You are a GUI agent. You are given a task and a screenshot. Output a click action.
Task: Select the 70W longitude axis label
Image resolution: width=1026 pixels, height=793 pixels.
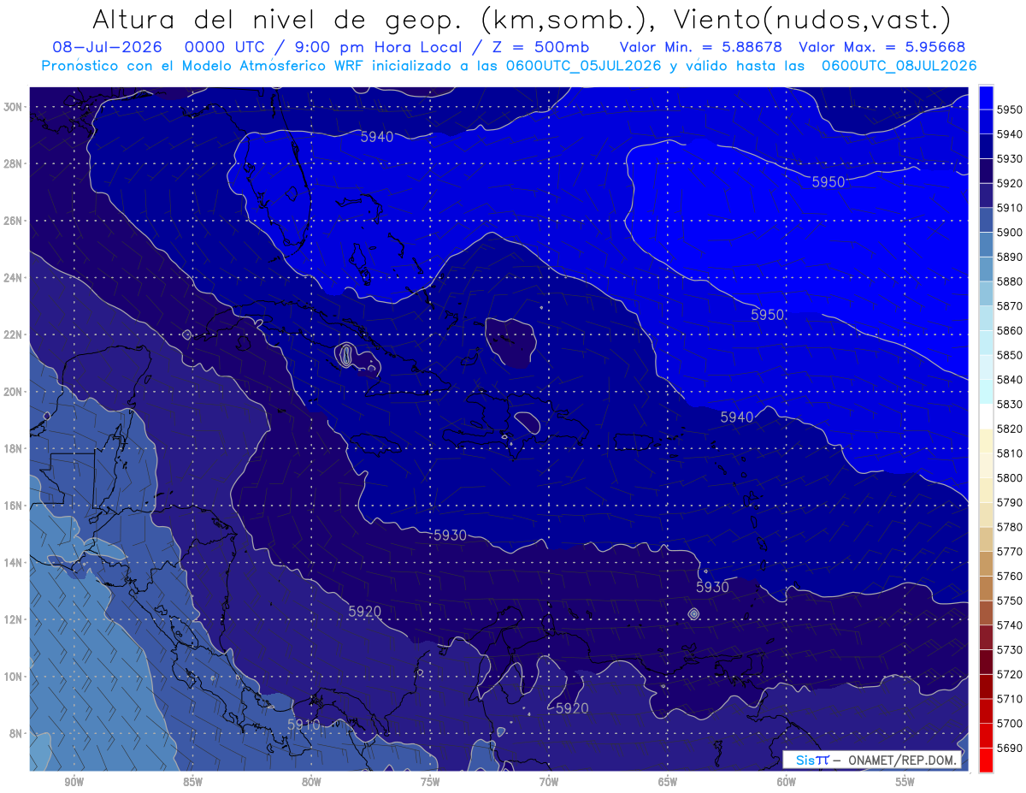click(549, 783)
